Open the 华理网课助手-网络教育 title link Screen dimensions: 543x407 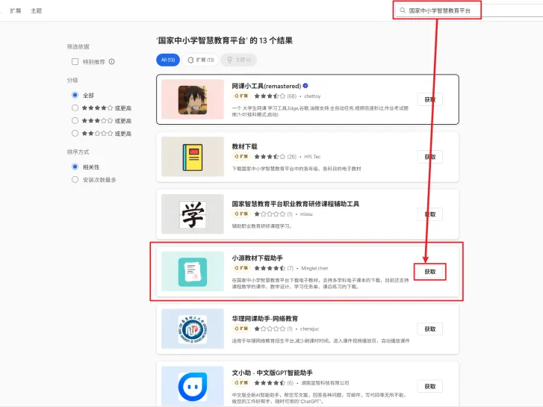point(265,319)
